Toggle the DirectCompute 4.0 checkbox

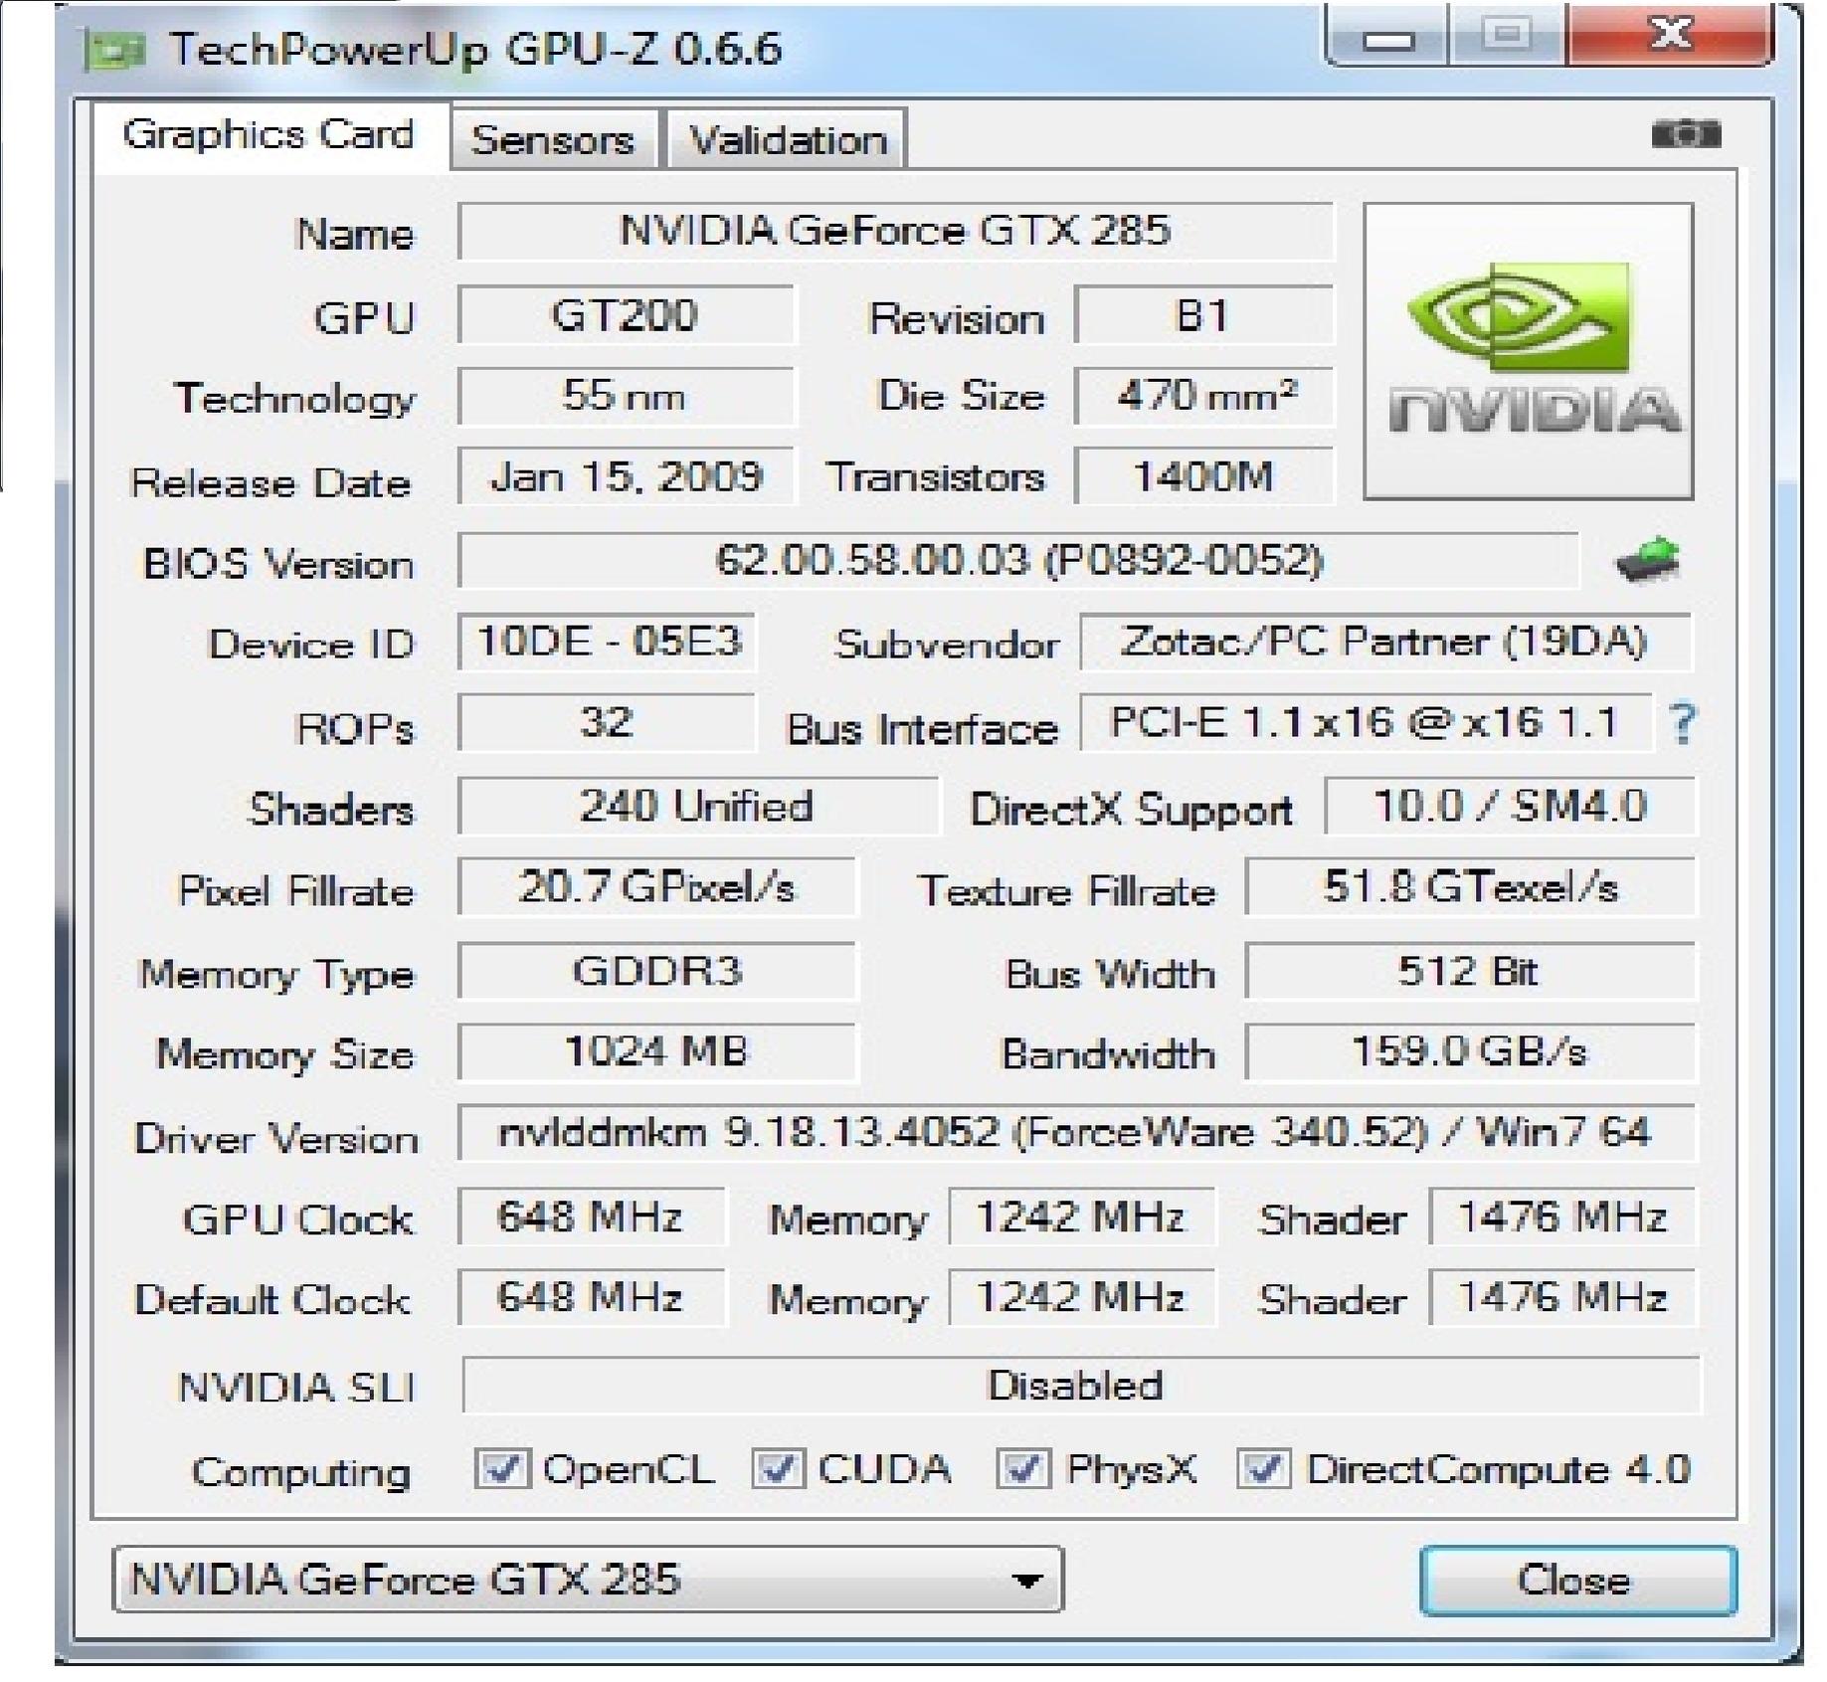pyautogui.click(x=1264, y=1468)
